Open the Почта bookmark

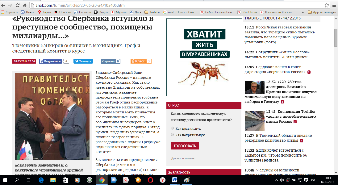[x=28, y=12]
